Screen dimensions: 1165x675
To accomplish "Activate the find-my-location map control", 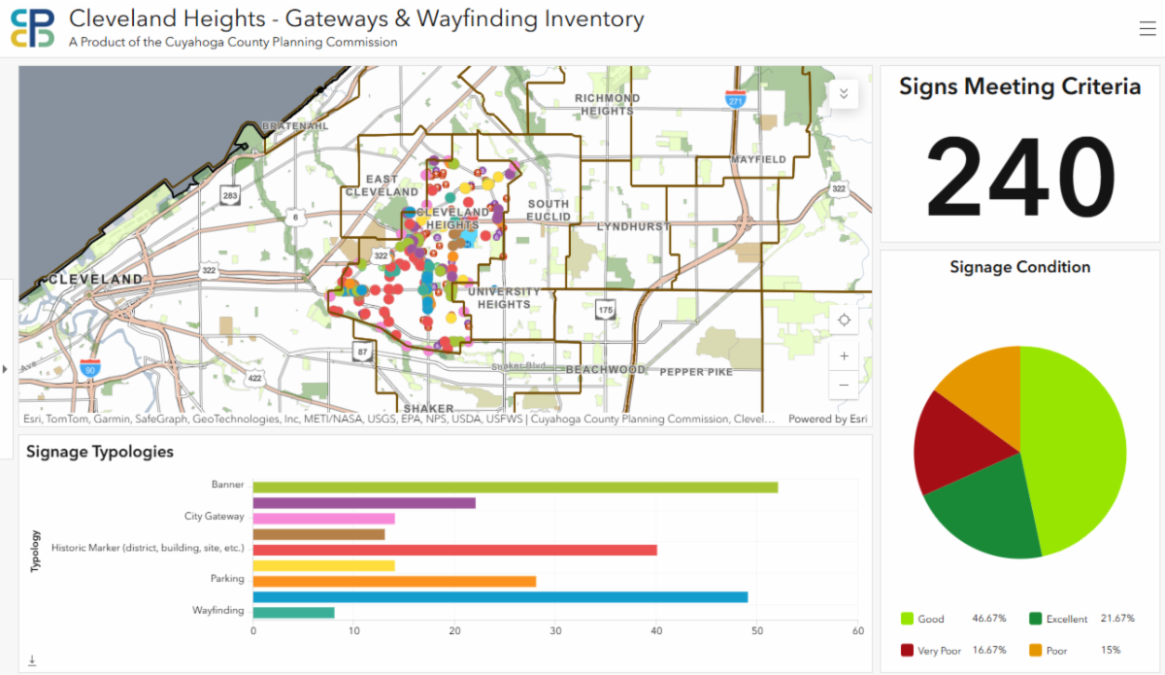I will tap(844, 320).
